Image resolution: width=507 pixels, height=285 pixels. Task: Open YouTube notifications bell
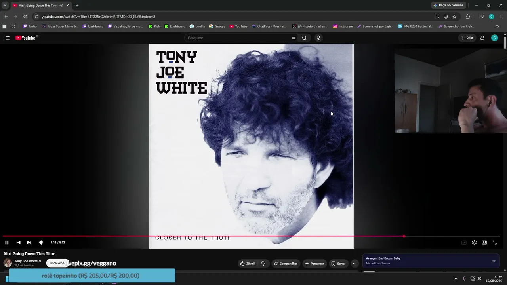(482, 38)
